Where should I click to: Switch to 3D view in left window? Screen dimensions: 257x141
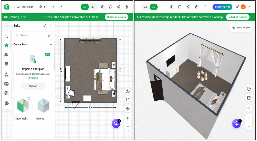click(93, 7)
